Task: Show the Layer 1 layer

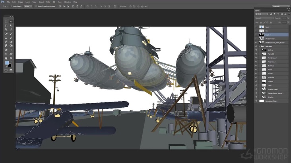Action: pyautogui.click(x=256, y=27)
